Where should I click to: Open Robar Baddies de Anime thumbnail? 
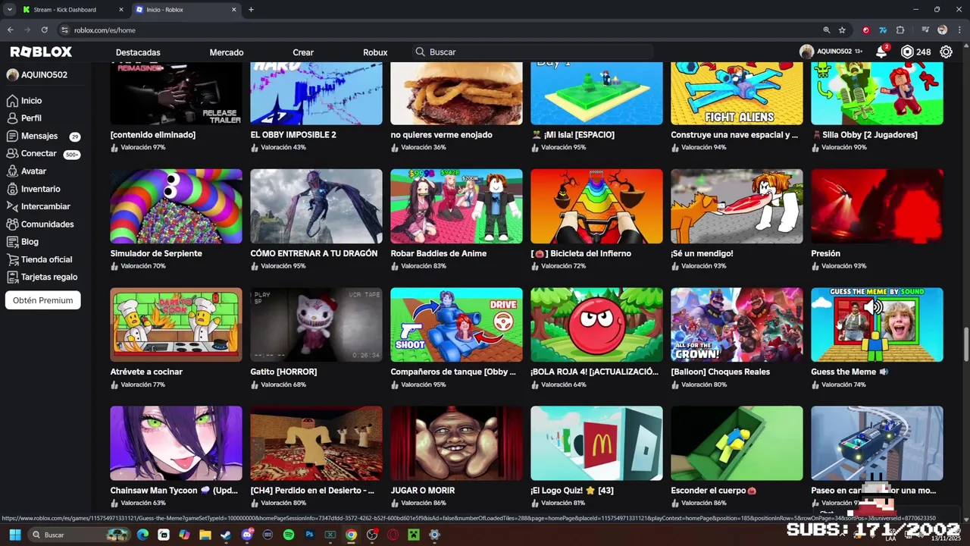(456, 206)
